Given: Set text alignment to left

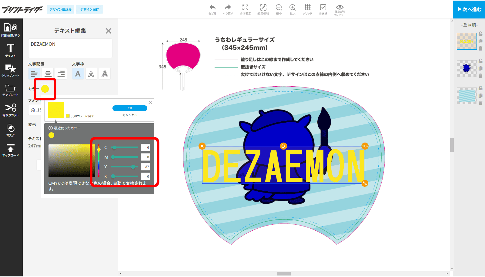Looking at the screenshot, I should 34,74.
